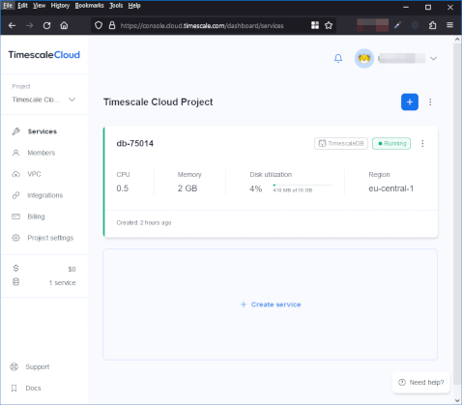Click the TimescaleCloud logo

click(44, 55)
